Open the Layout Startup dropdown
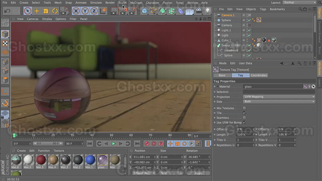 click(x=299, y=3)
